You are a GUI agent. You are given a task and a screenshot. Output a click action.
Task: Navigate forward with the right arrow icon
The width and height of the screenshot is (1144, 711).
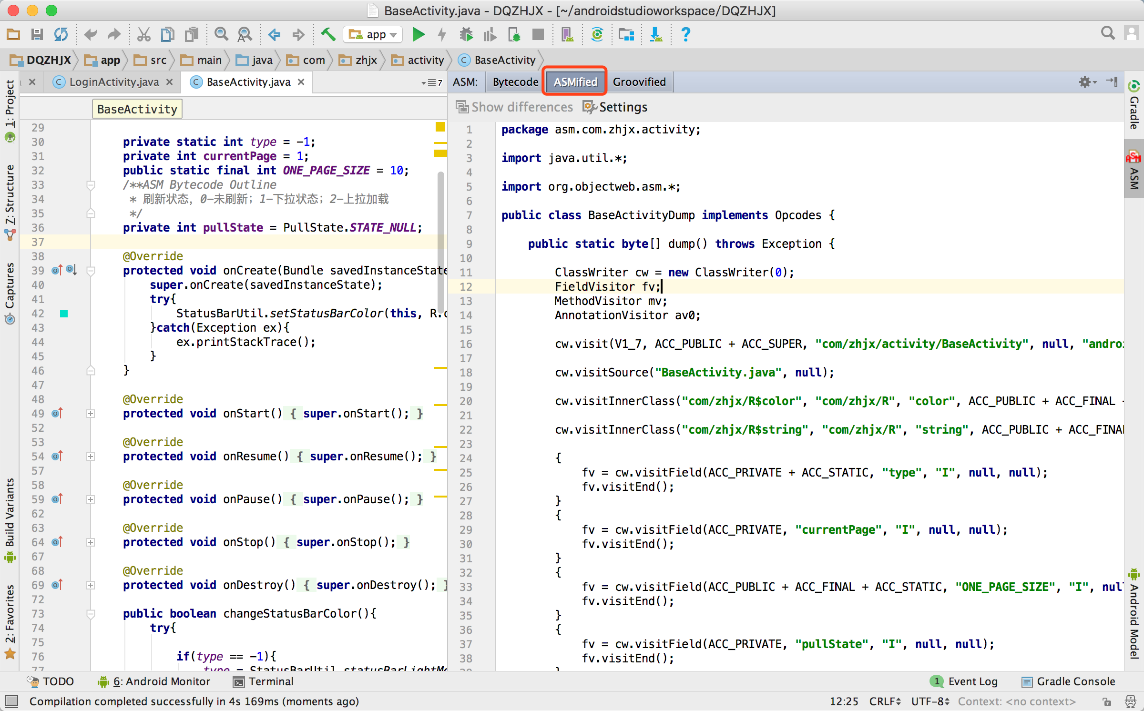click(x=298, y=34)
